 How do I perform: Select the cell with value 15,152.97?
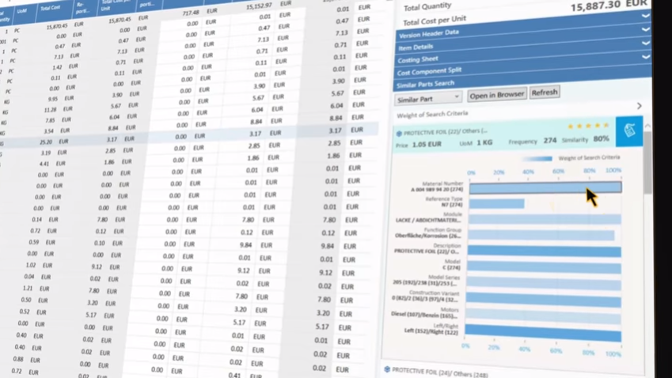tap(259, 6)
